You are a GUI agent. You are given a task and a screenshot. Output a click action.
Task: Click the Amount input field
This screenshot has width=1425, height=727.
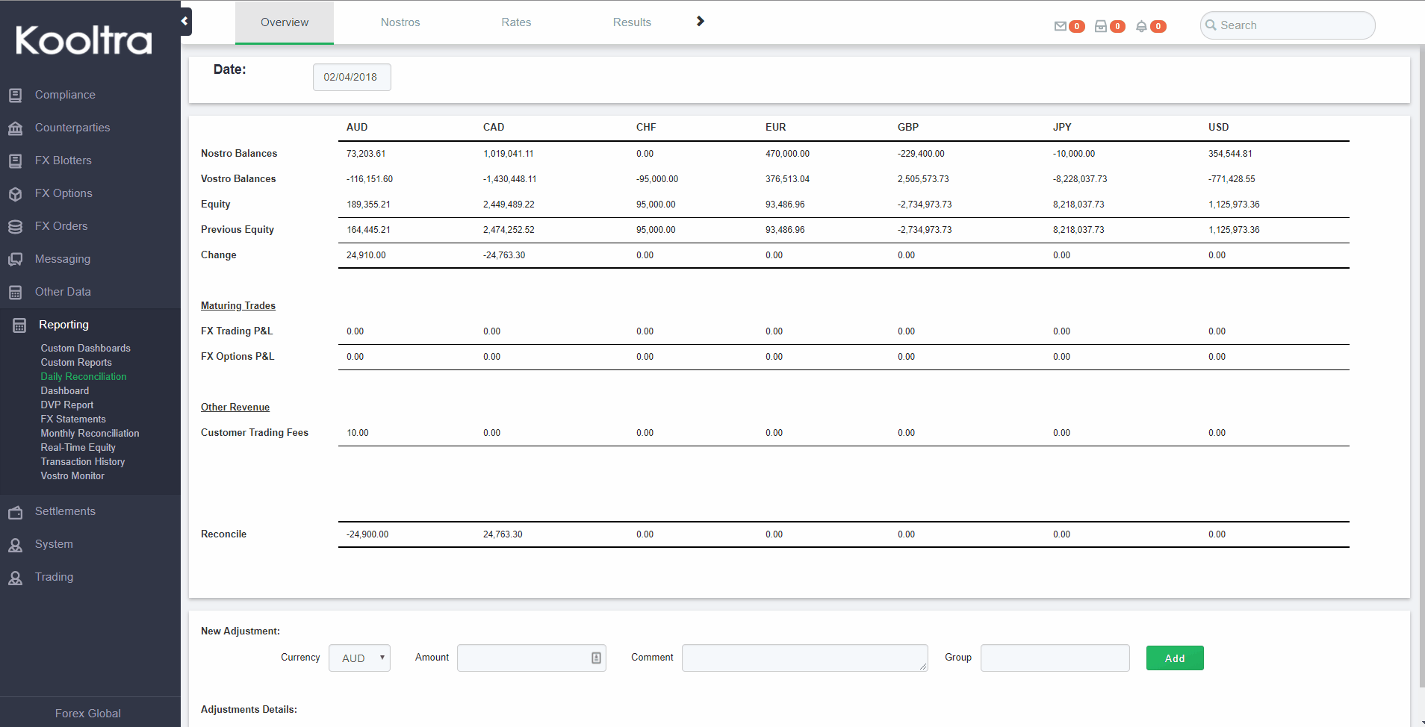532,658
